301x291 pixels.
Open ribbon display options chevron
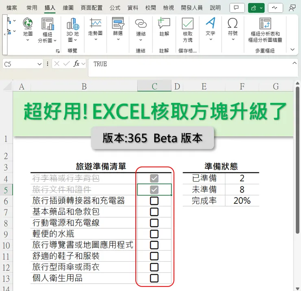click(x=292, y=50)
